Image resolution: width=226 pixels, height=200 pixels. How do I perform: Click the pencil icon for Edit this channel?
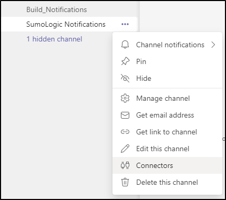tap(125, 149)
